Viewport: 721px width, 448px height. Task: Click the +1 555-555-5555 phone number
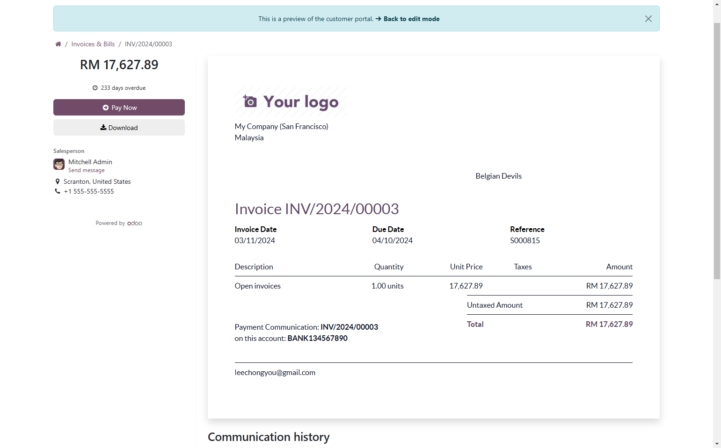coord(89,191)
